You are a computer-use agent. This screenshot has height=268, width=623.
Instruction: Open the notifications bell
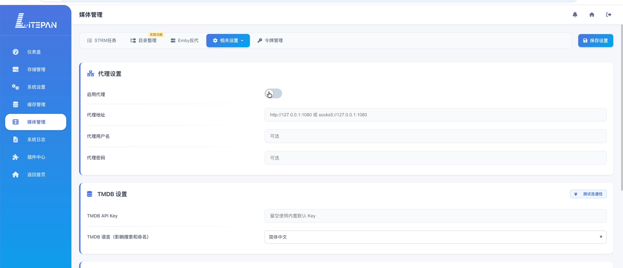[575, 14]
